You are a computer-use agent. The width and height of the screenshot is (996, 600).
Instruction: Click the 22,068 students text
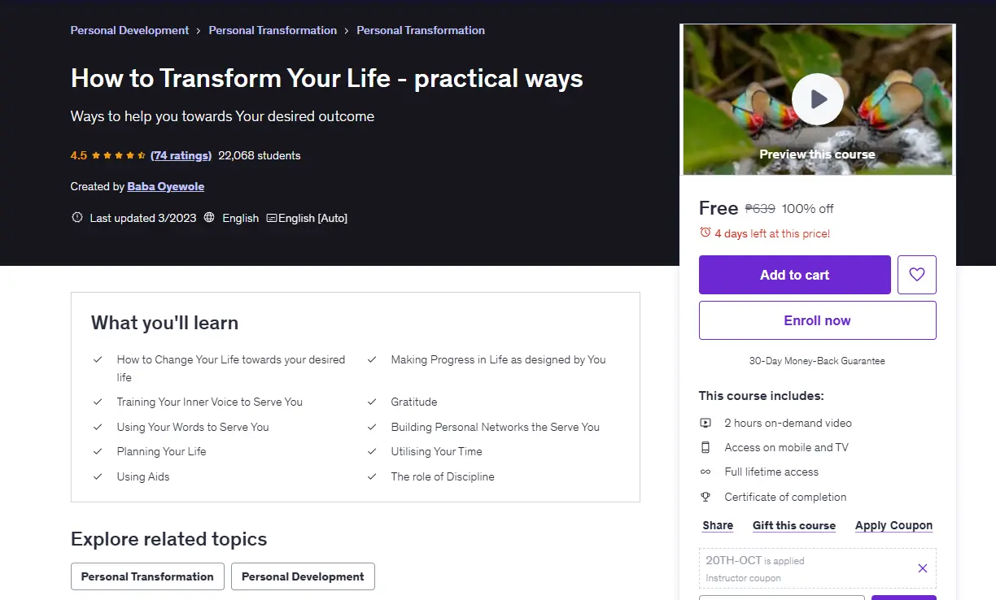(x=260, y=155)
